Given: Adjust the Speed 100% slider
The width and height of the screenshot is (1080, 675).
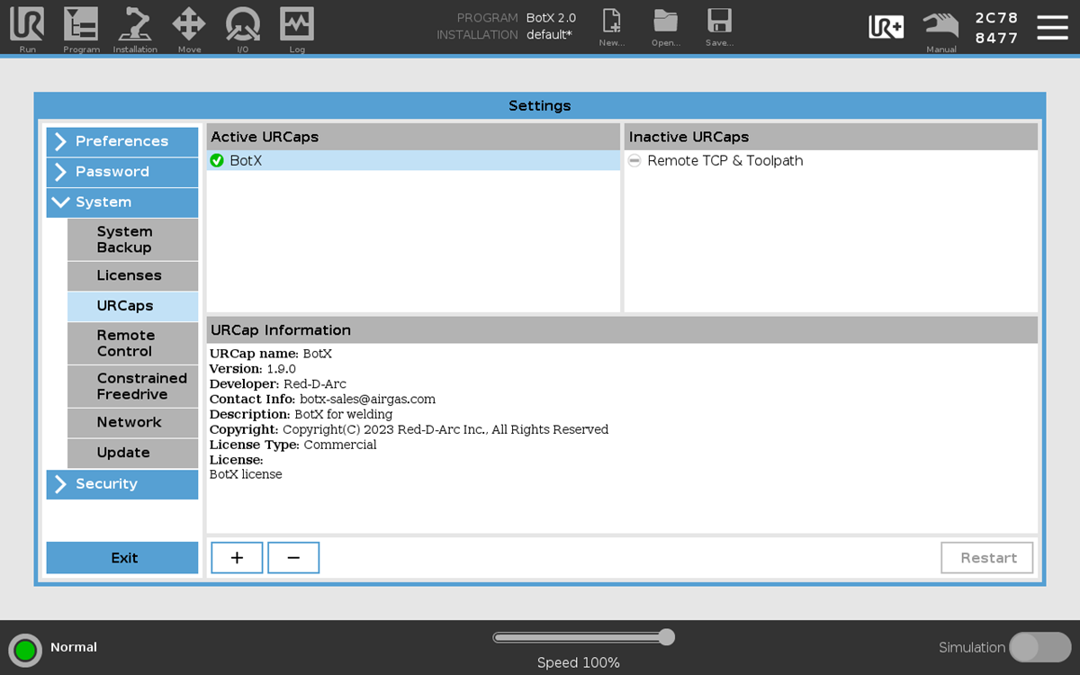Looking at the screenshot, I should 583,637.
